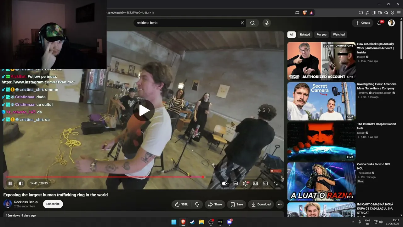
Task: Go to TheRealRed channel
Action: 364,173
